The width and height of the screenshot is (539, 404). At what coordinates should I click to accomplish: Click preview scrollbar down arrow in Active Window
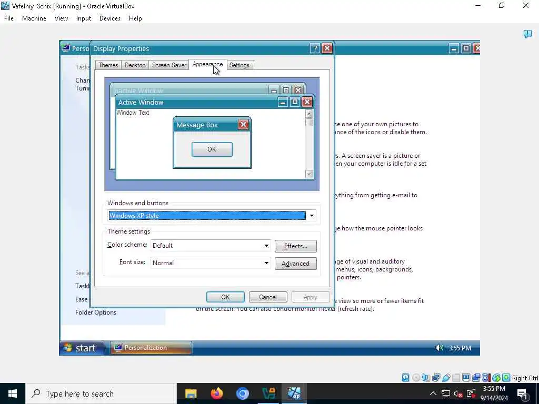308,174
